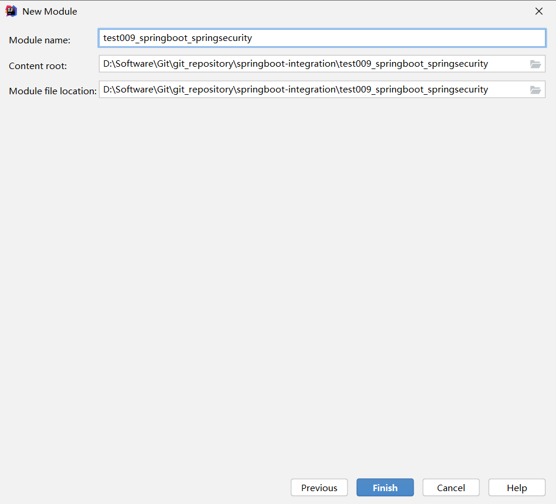556x504 pixels.
Task: Cancel the New Module dialog
Action: 451,488
